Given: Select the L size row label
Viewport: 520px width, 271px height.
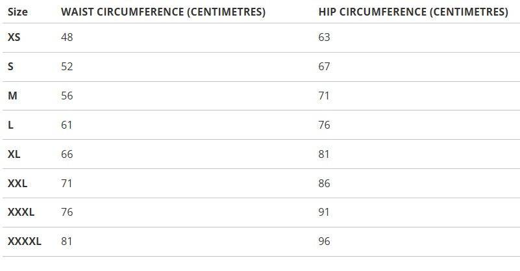Looking at the screenshot, I should (x=10, y=125).
